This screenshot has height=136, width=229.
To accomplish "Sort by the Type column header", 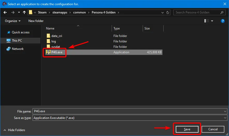I will [x=127, y=28].
